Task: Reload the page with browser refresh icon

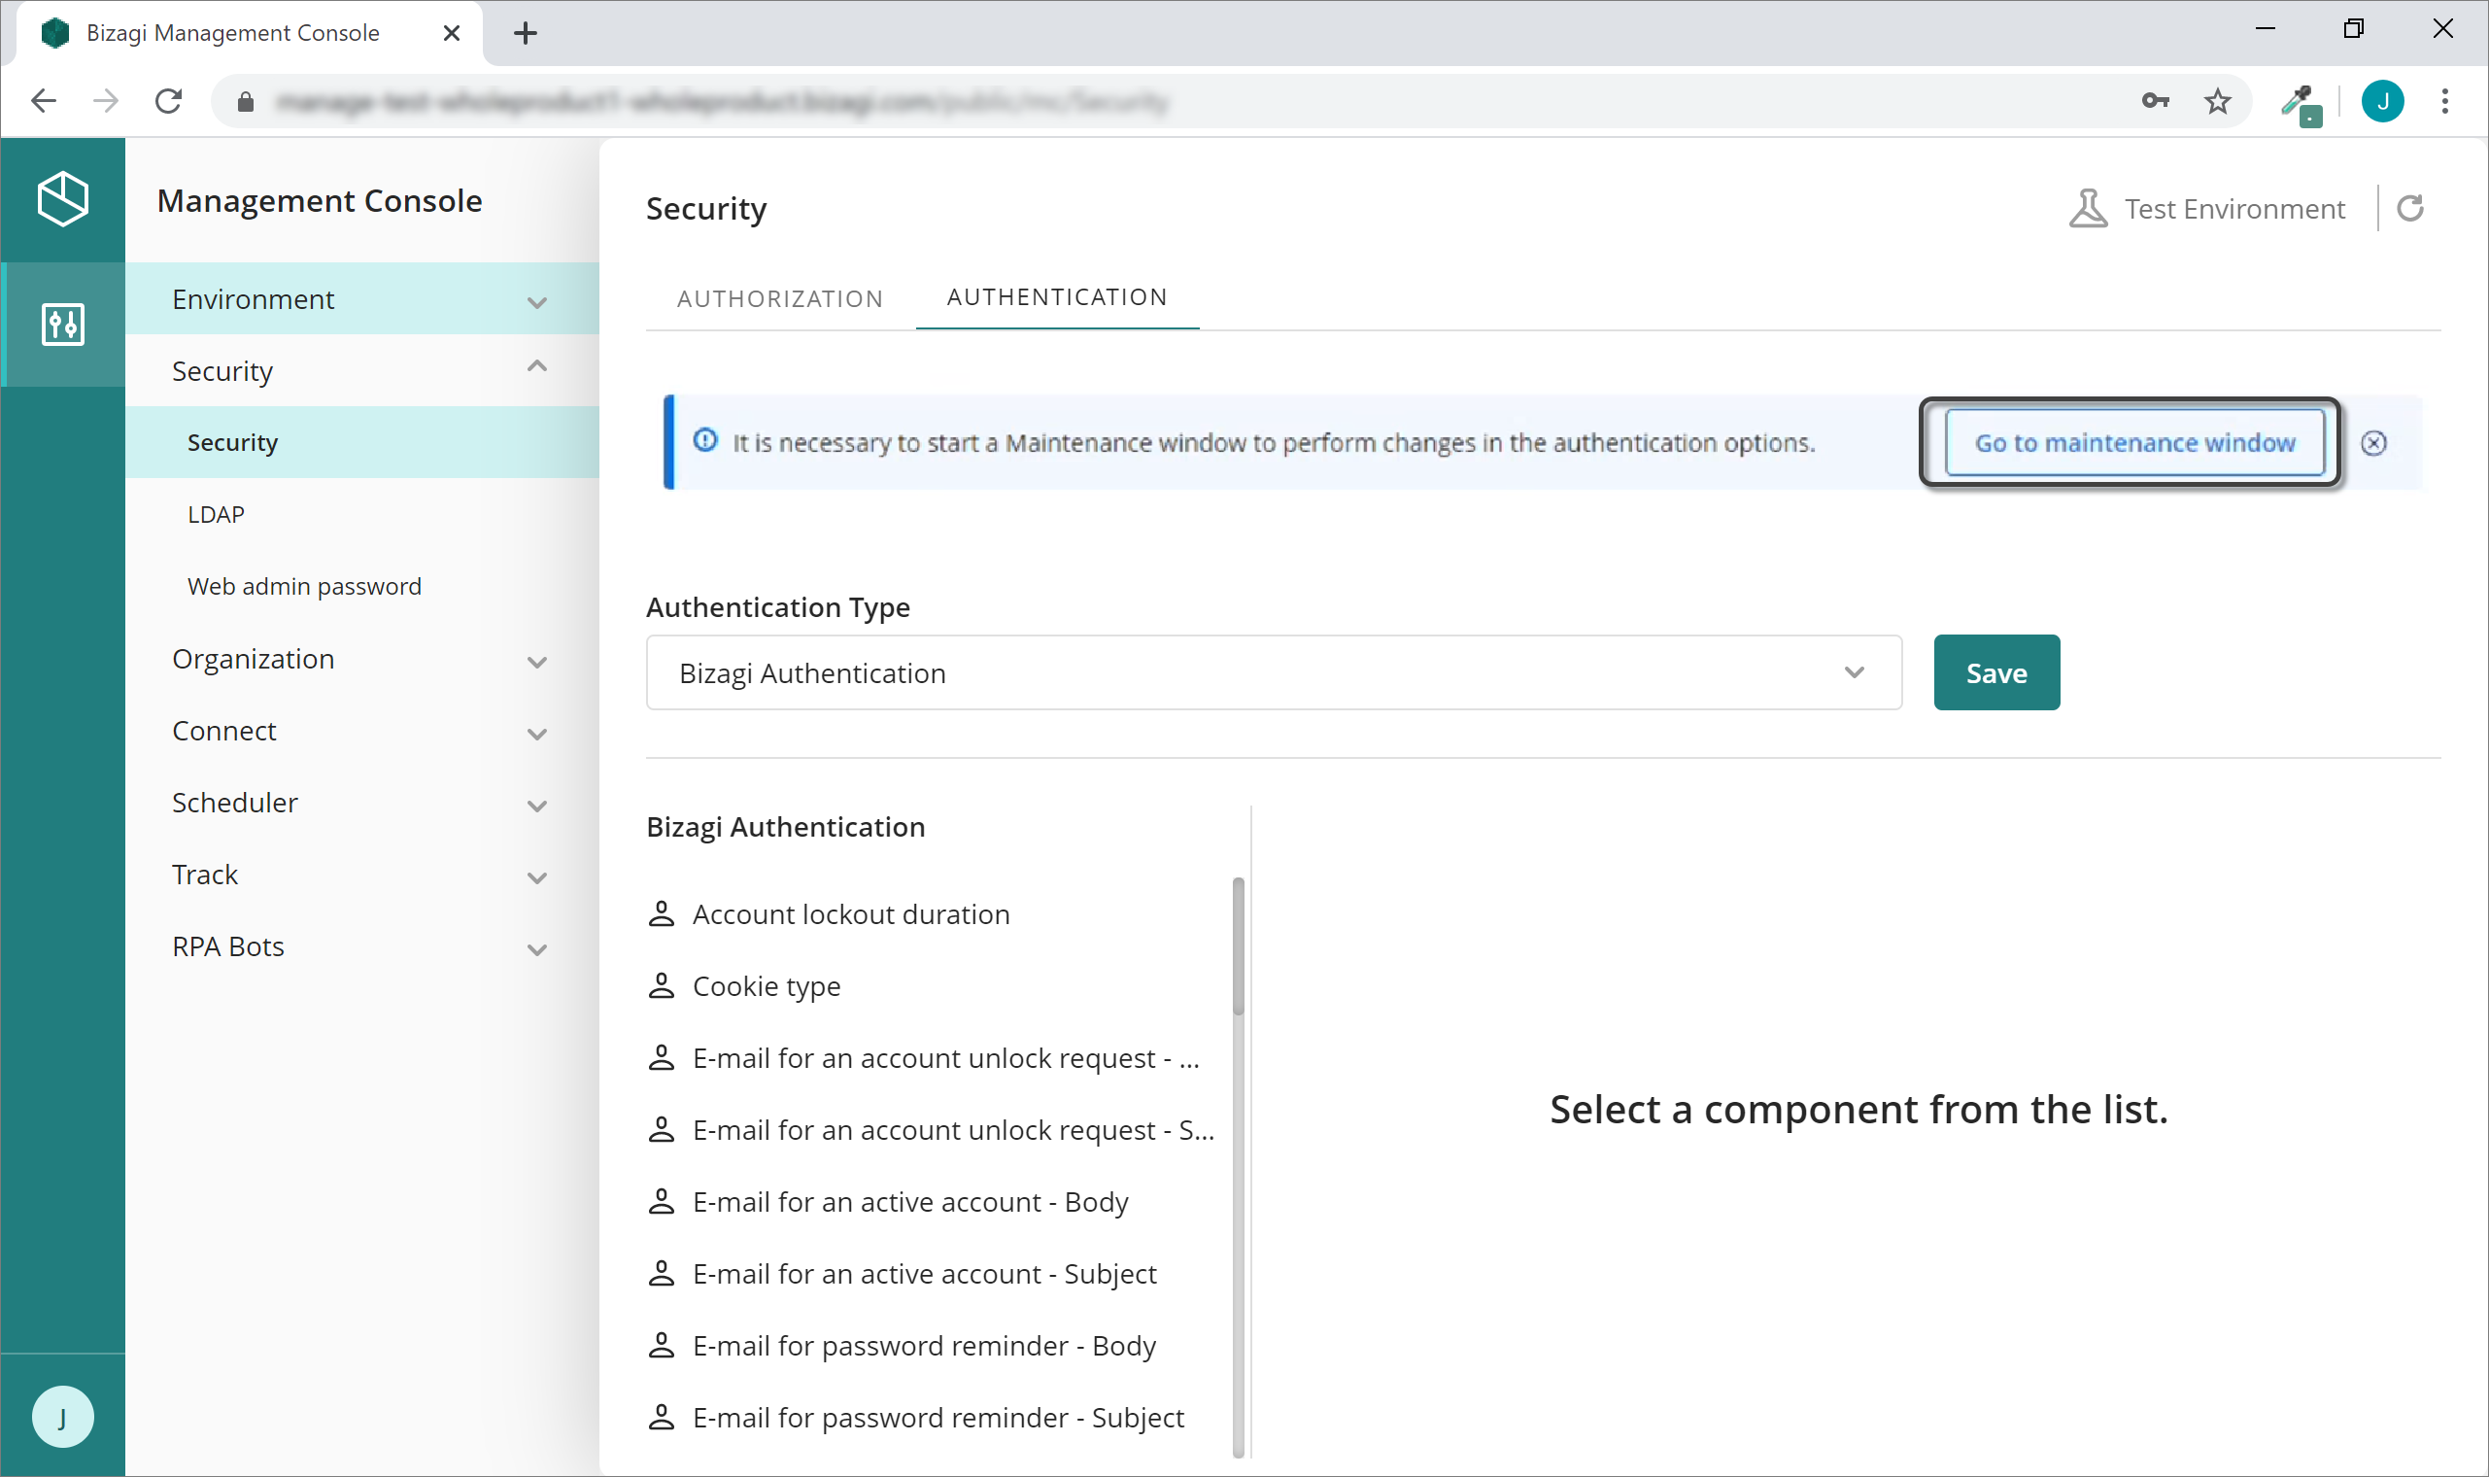Action: coord(168,100)
